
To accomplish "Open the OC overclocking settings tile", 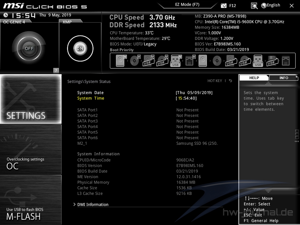I will coord(31,149).
